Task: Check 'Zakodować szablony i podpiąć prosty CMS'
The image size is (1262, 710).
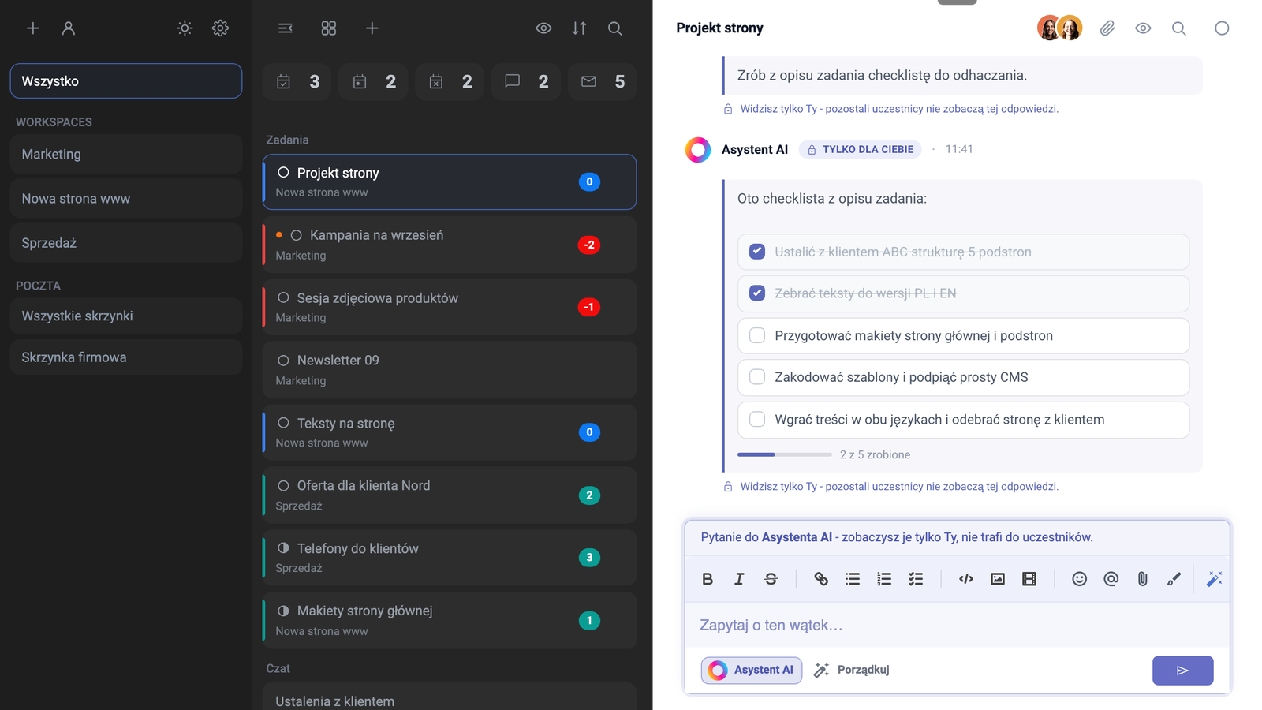Action: (757, 377)
